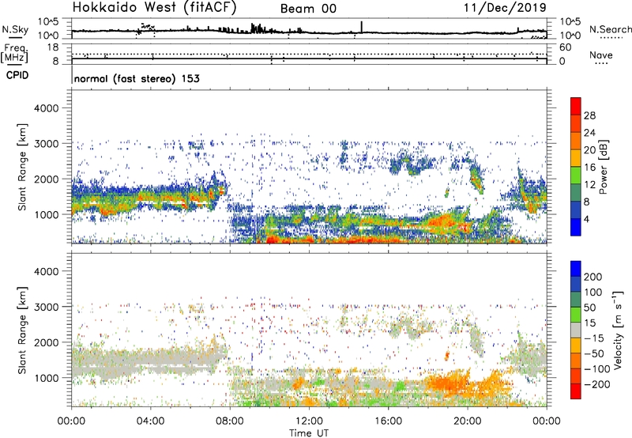Select the 'N.Sky' legend label
This screenshot has height=438, width=632.
click(15, 29)
